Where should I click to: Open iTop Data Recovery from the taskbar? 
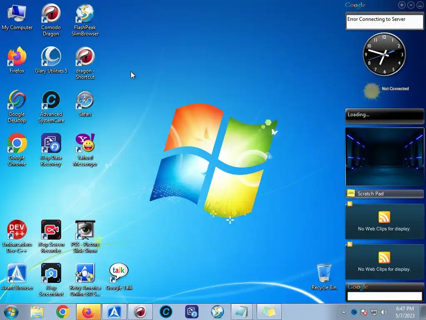tap(192, 312)
